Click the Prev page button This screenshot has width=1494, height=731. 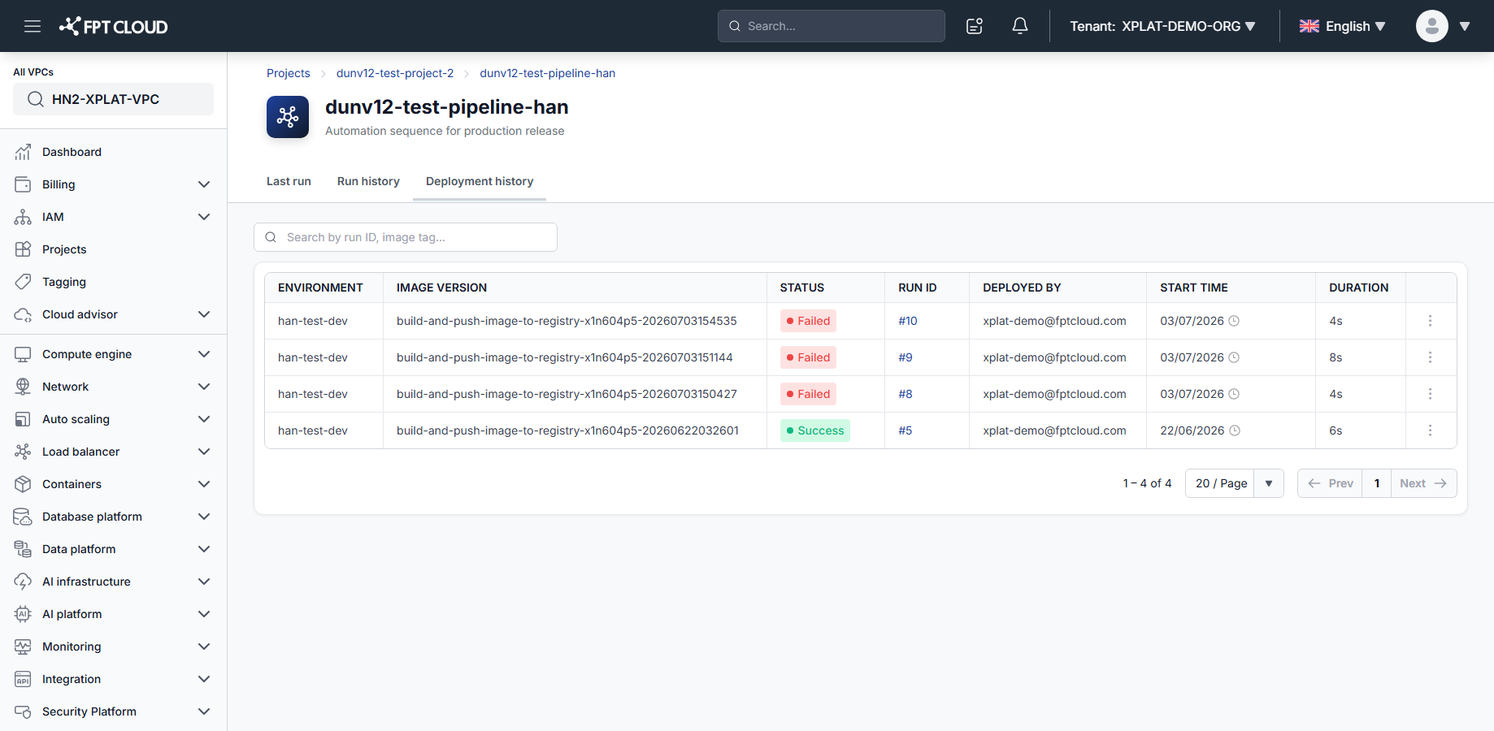click(x=1330, y=483)
